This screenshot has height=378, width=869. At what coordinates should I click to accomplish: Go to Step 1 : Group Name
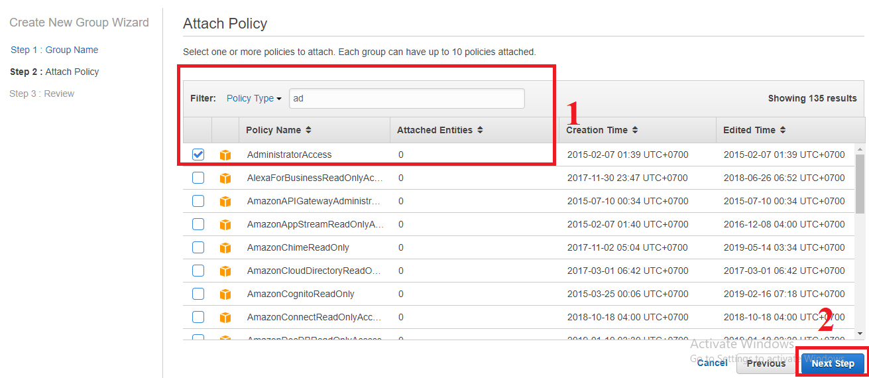click(x=54, y=50)
